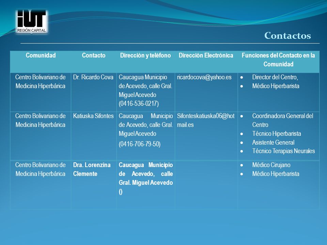Image resolution: width=327 pixels, height=245 pixels.
Task: Click the bold address in Lorenzina Clemente row
Action: [x=146, y=174]
